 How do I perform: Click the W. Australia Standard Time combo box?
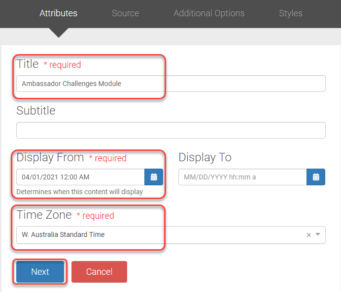(158, 234)
